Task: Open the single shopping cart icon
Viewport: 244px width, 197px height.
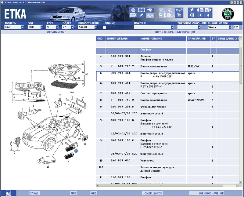Action: point(179,15)
